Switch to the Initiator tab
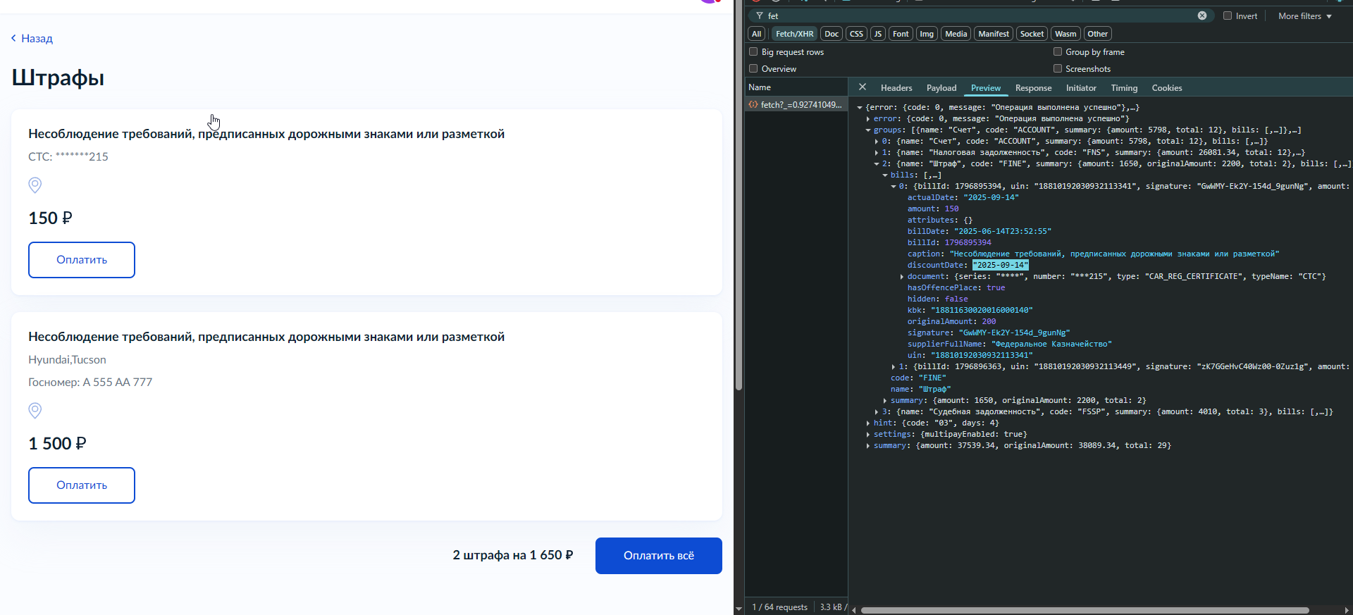Image resolution: width=1353 pixels, height=615 pixels. [1081, 88]
